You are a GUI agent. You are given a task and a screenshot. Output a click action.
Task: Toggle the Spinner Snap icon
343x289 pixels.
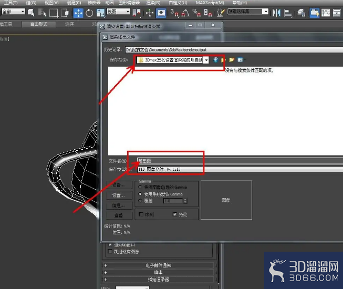click(208, 13)
